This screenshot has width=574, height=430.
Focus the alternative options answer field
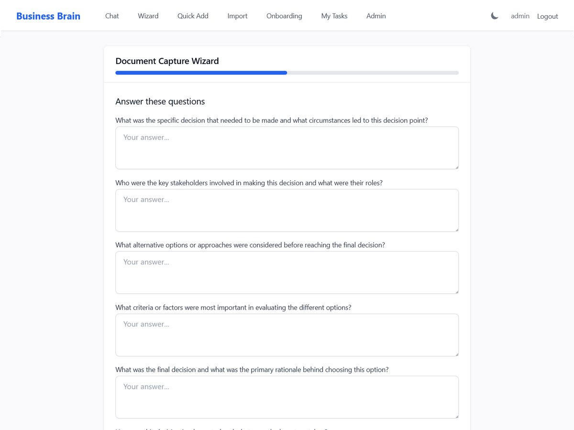287,272
